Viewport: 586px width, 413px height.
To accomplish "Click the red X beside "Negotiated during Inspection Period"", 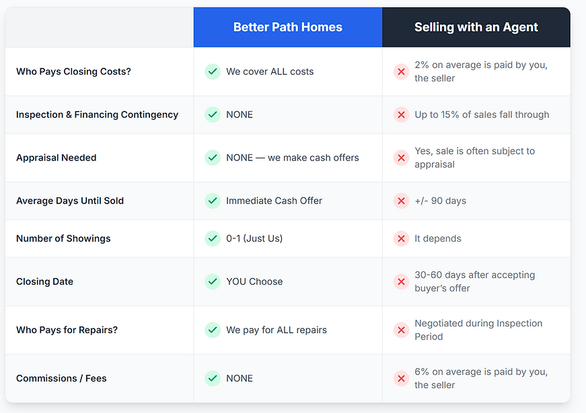I will (x=401, y=330).
